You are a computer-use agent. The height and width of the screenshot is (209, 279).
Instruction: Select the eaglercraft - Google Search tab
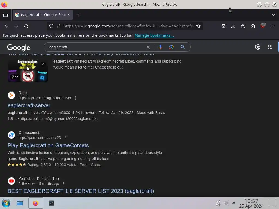pos(43,15)
